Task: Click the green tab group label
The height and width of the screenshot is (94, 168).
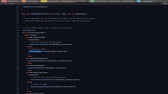Action: click(92, 1)
